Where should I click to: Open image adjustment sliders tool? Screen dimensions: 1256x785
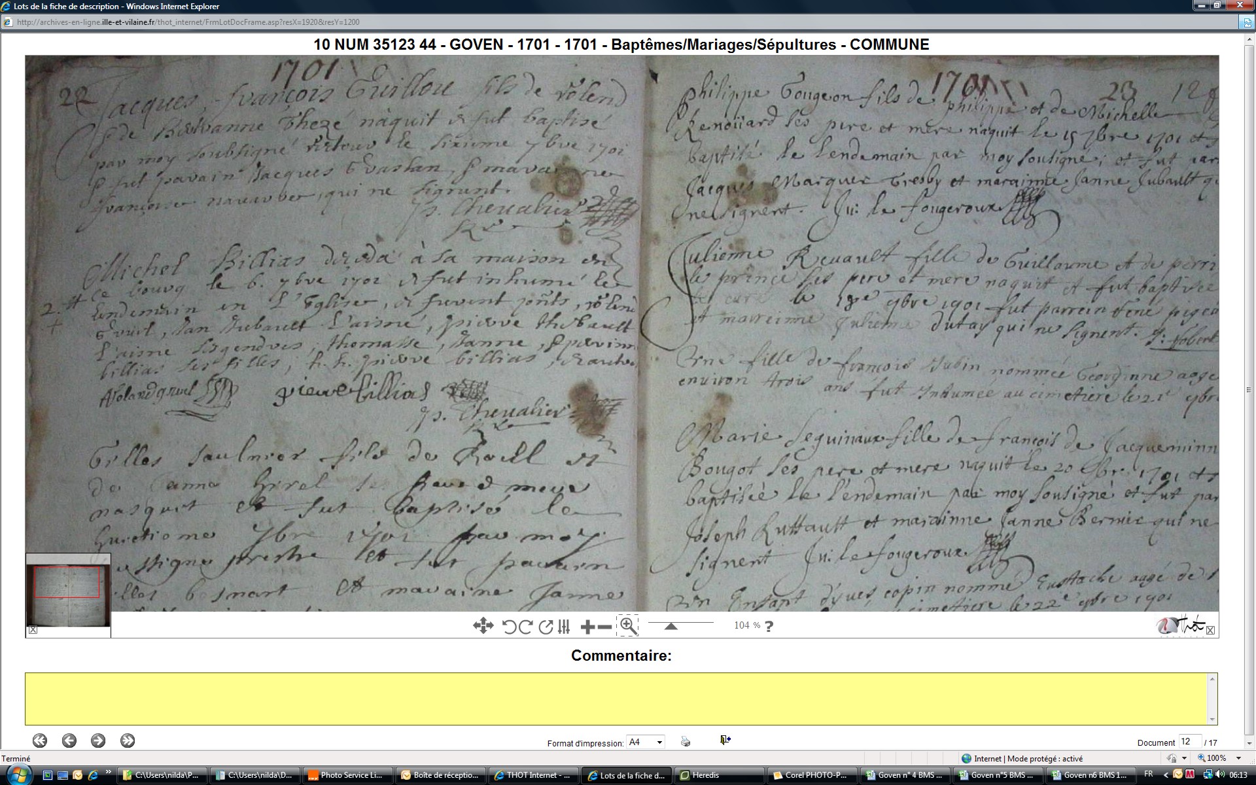pyautogui.click(x=564, y=627)
